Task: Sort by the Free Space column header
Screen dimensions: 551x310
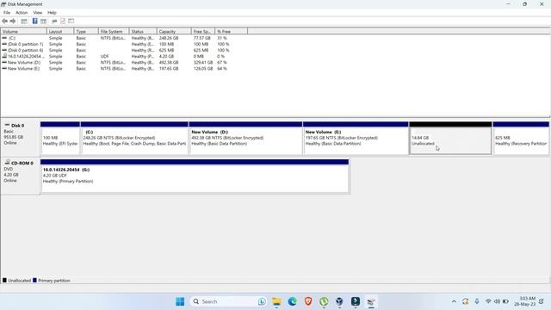Action: click(203, 32)
